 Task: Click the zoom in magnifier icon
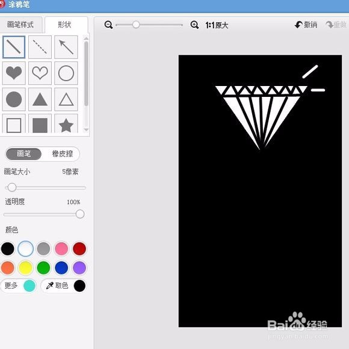[194, 25]
